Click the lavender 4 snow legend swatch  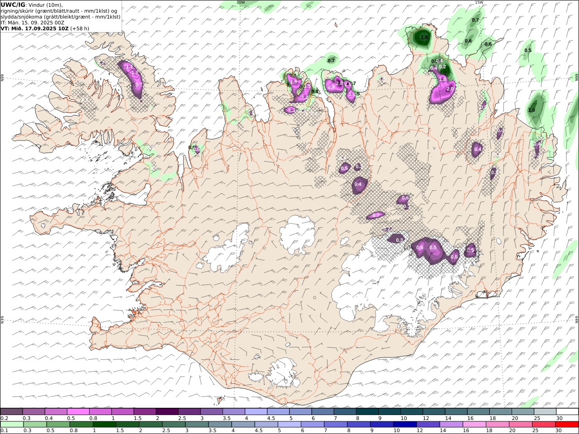[x=256, y=411]
